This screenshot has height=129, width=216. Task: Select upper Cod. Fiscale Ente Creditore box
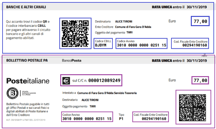point(190,44)
